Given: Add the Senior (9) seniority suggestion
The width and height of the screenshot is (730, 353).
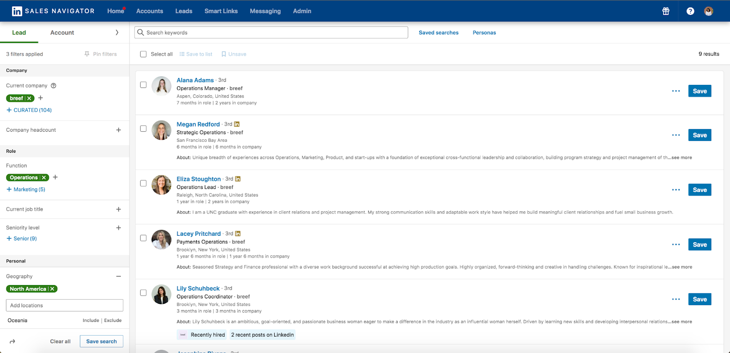Looking at the screenshot, I should point(22,239).
